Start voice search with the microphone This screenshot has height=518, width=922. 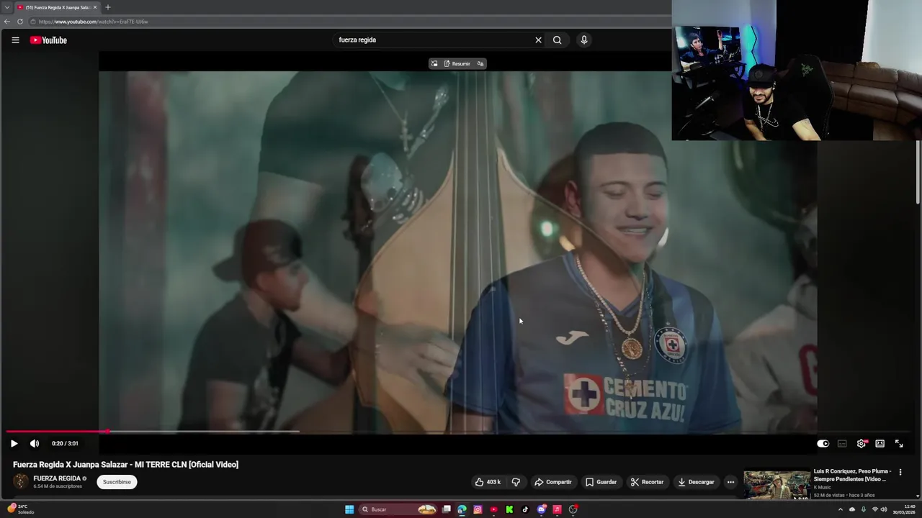[584, 40]
